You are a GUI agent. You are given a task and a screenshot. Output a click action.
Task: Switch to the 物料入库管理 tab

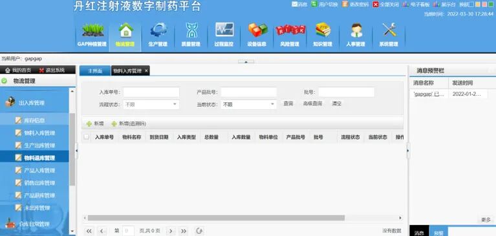(127, 71)
